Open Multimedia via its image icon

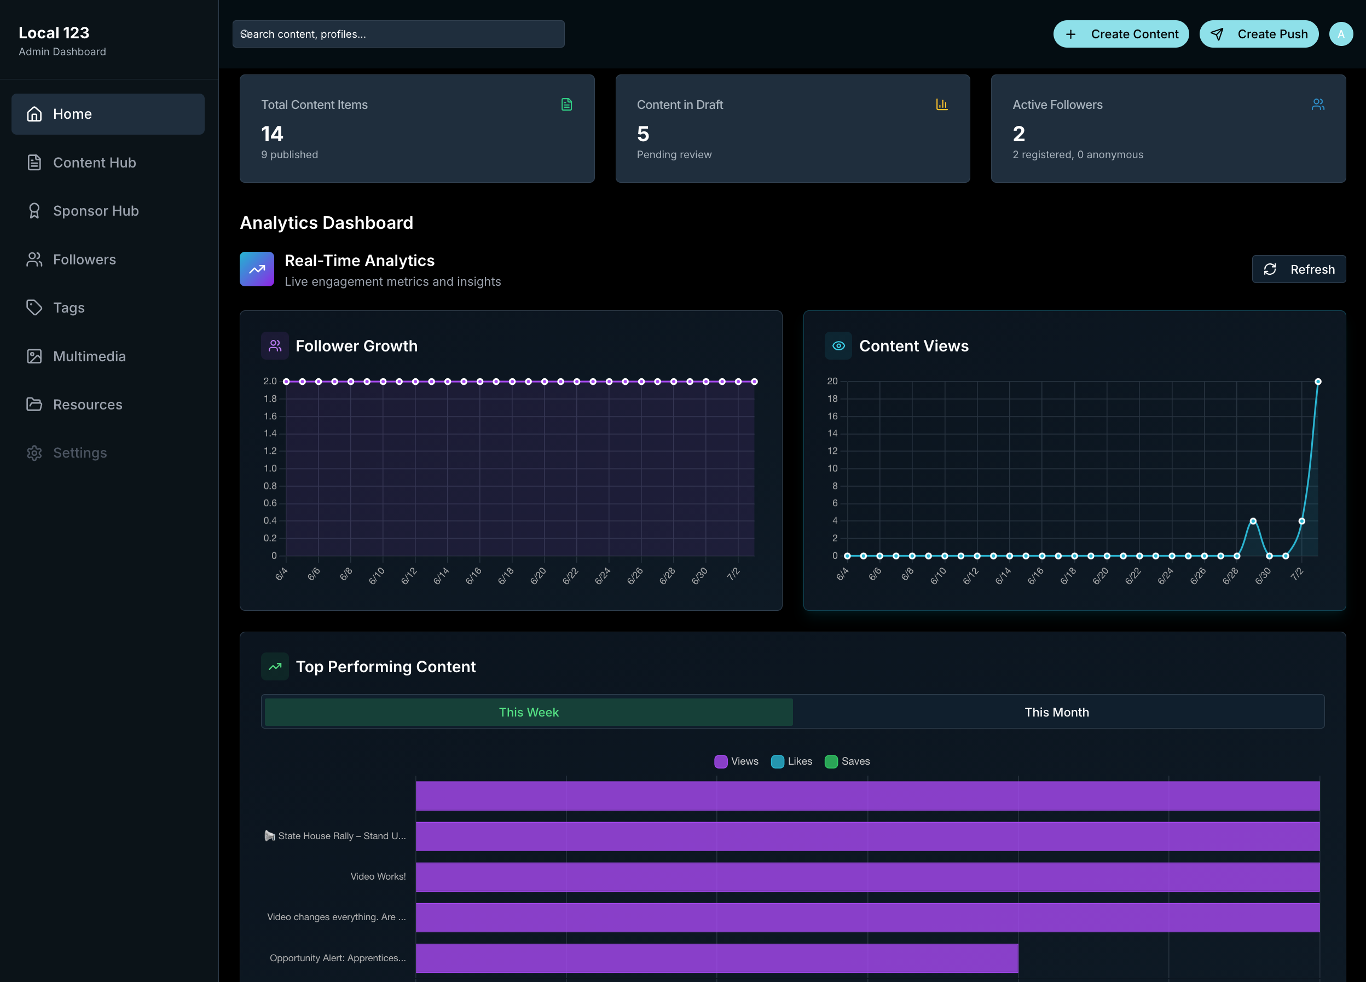coord(34,356)
